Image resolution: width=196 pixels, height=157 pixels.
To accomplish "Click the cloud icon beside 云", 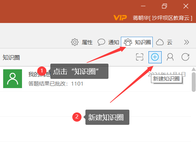I will 160,42.
